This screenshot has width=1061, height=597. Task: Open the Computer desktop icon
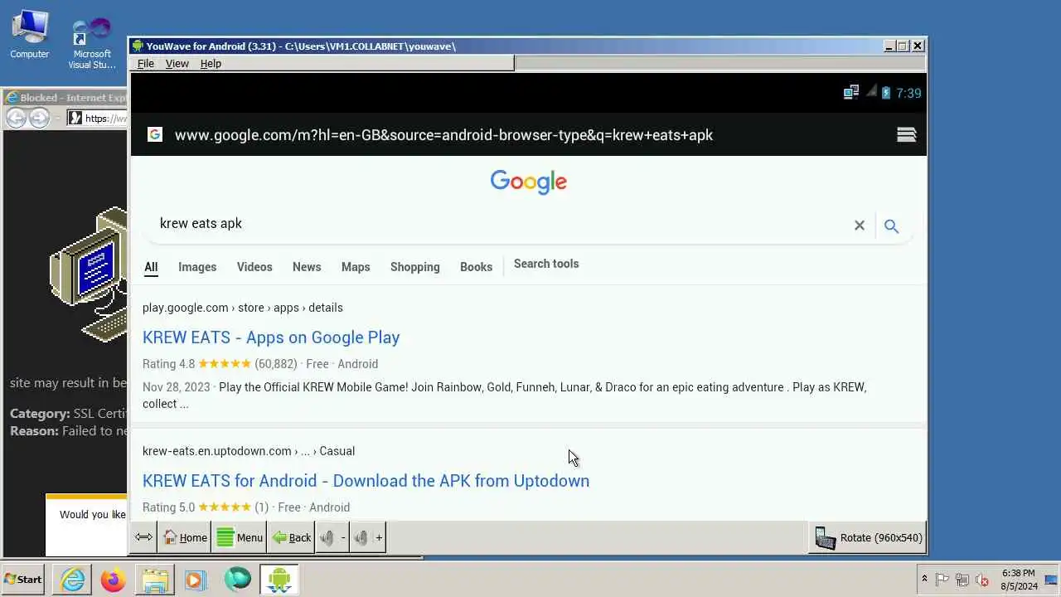pos(30,34)
